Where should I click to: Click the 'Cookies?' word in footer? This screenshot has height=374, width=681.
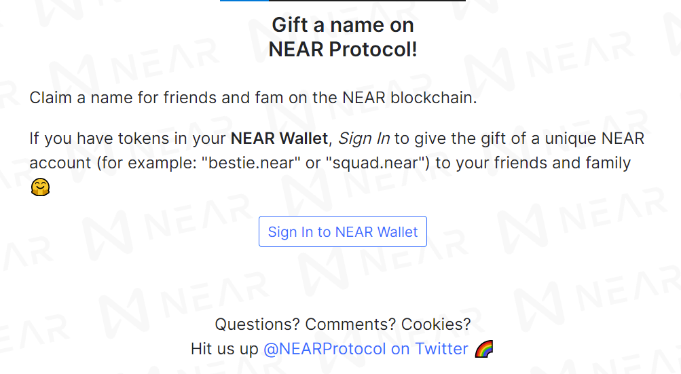coord(436,324)
